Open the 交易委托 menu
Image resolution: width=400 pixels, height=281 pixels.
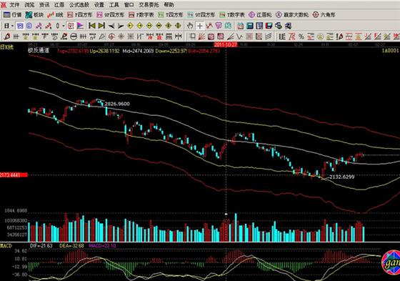[x=149, y=4]
